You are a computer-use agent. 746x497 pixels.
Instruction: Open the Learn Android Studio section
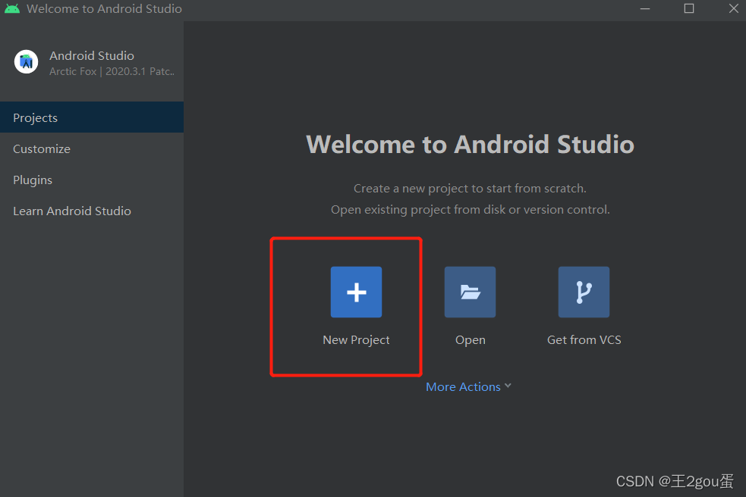point(92,211)
